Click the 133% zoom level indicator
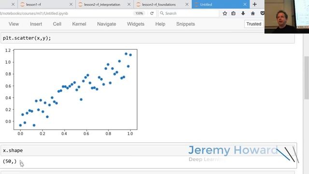The width and height of the screenshot is (309, 174). 139,14
